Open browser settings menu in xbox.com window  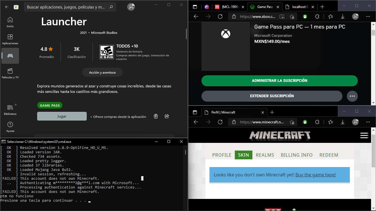click(x=368, y=16)
